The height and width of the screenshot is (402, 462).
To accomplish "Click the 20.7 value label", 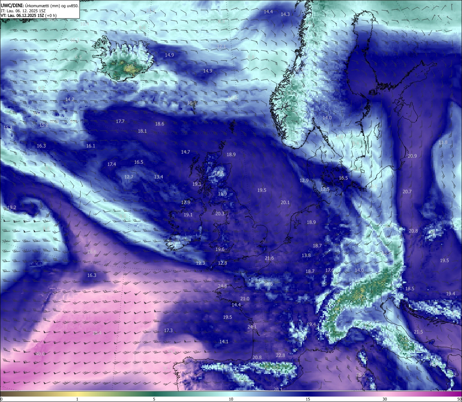I will 407,191.
